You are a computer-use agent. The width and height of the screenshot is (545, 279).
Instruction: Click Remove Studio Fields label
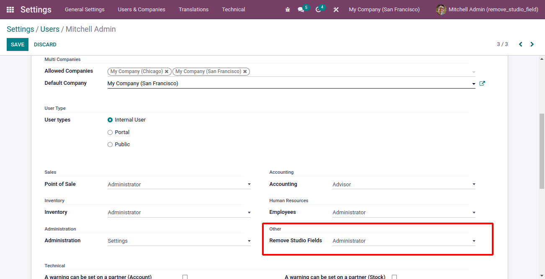296,241
